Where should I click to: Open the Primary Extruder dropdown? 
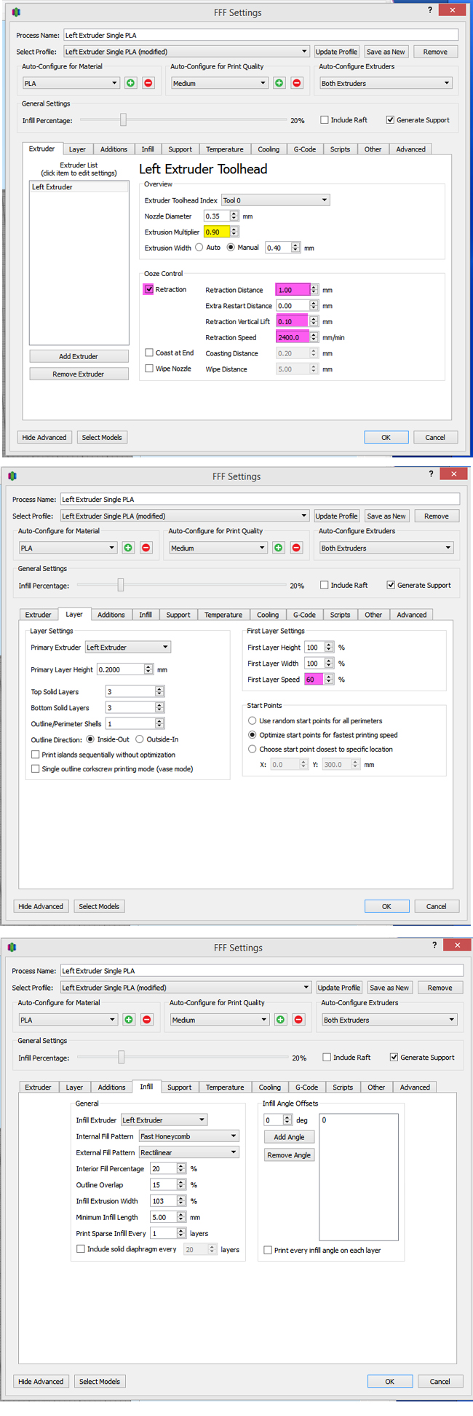[x=127, y=647]
